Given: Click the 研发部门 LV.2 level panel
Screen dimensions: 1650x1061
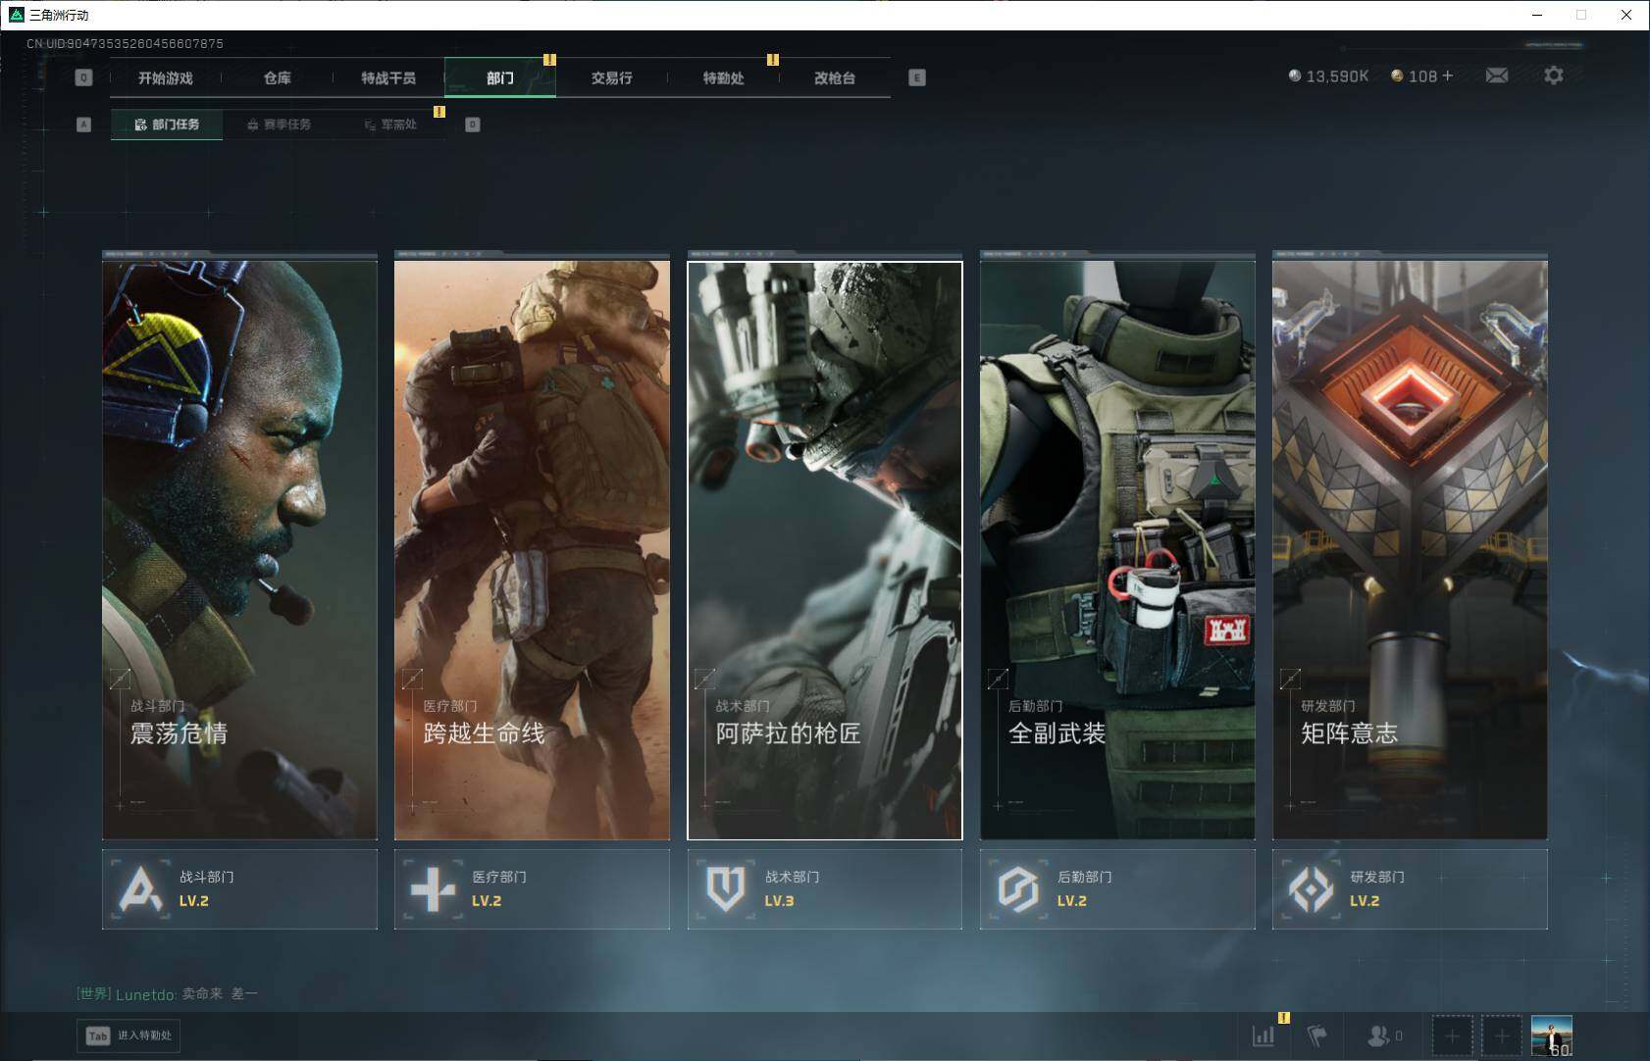Looking at the screenshot, I should (1410, 888).
